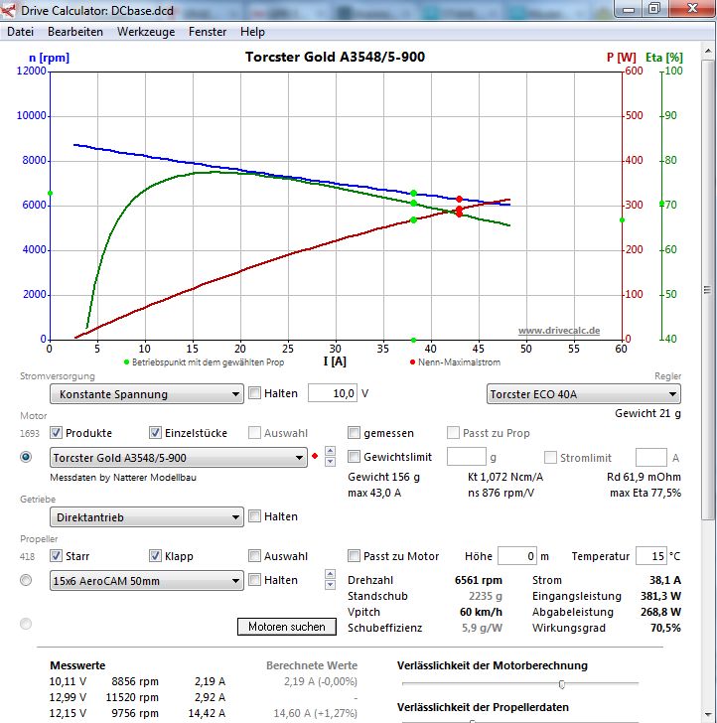Adjust the Verlässlichkeit der Motorberechnung slider
Viewport: 717px width, 723px height.
click(562, 684)
